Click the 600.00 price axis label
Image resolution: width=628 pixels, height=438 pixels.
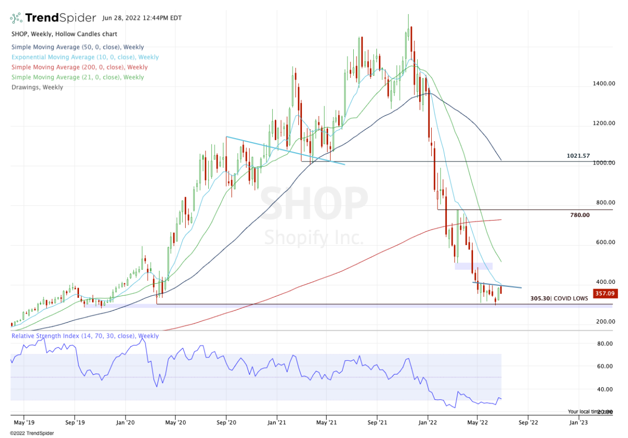[x=605, y=243]
